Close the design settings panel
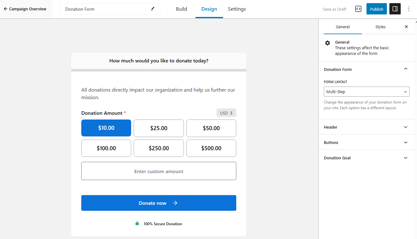 [406, 27]
